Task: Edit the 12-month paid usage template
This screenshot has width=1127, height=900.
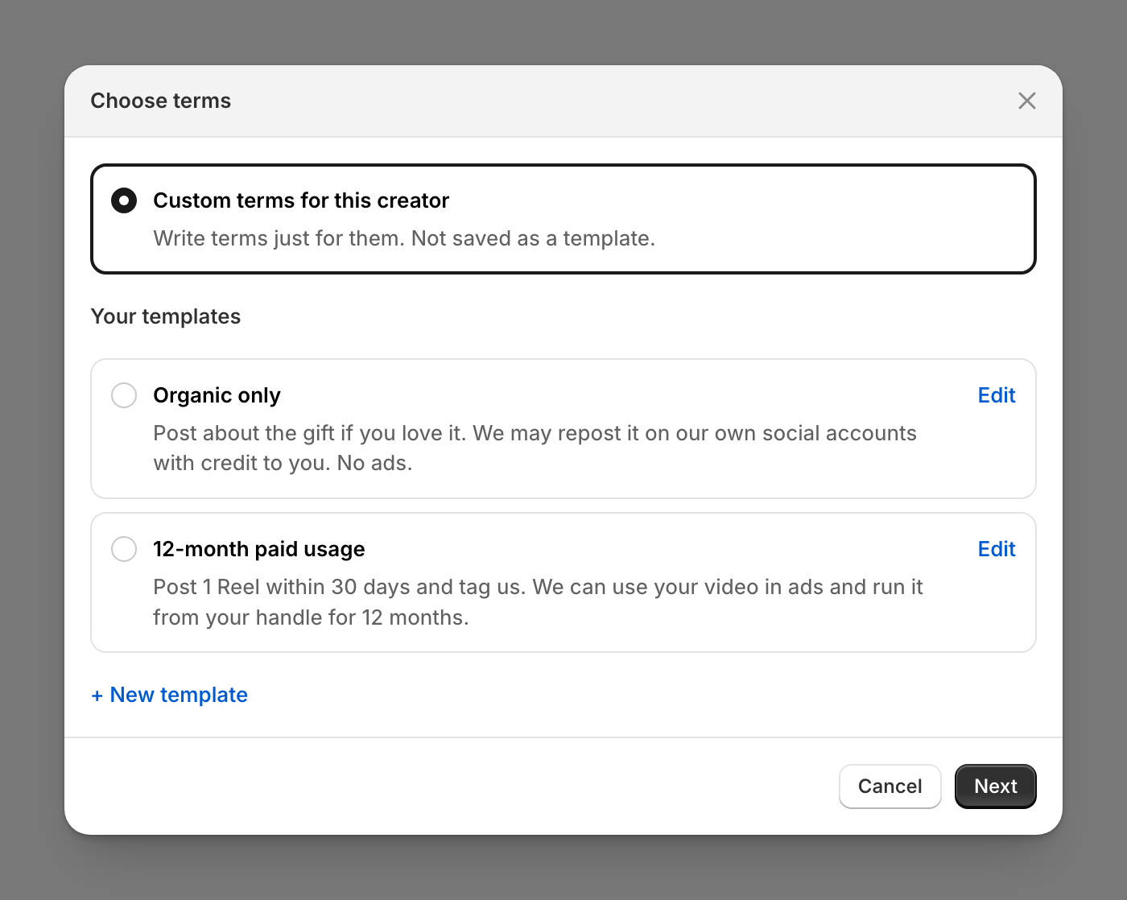Action: pos(997,549)
